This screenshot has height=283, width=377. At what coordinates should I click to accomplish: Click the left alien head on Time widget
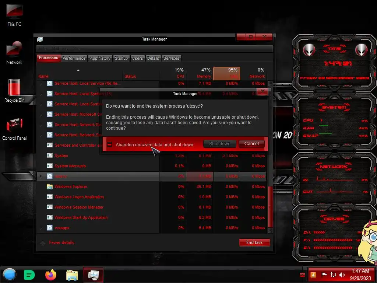309,50
